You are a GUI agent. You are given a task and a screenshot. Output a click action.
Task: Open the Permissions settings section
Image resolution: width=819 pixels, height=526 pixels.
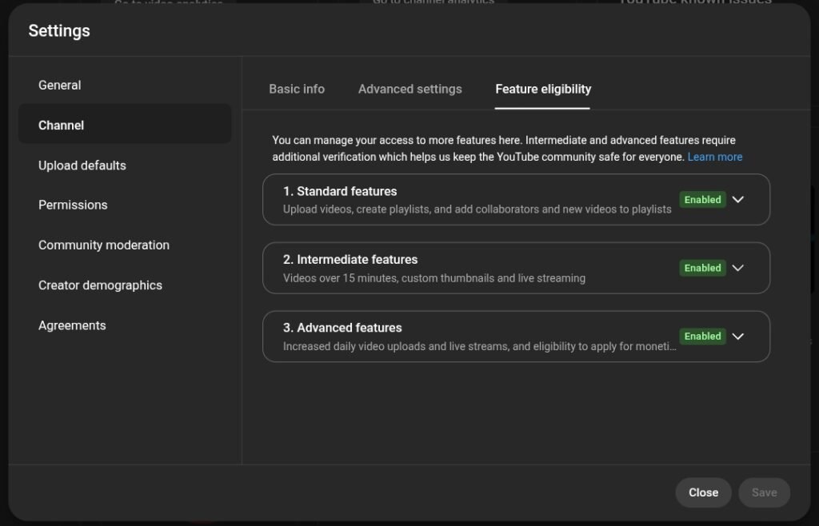[73, 205]
